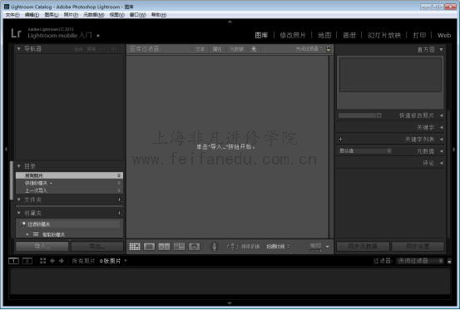Image resolution: width=460 pixels, height=310 pixels.
Task: Toggle the filter lock icon
Action: point(329,49)
